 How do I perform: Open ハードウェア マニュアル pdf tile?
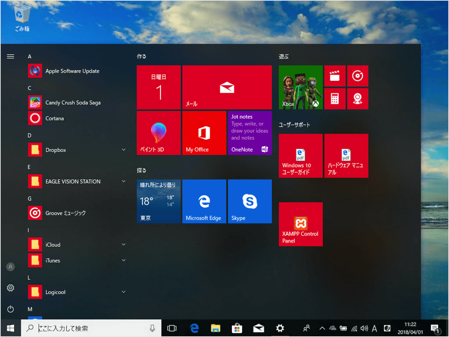point(346,156)
